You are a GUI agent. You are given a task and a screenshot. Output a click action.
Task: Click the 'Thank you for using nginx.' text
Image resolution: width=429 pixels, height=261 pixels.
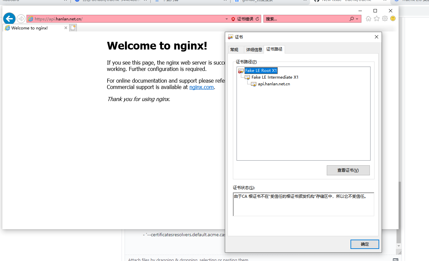[139, 99]
